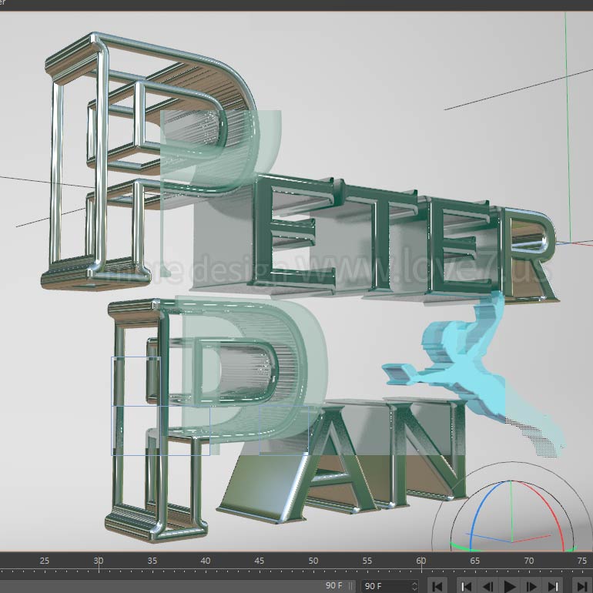Click frame 75 on the timeline ruler
593x593 pixels.
click(x=582, y=561)
